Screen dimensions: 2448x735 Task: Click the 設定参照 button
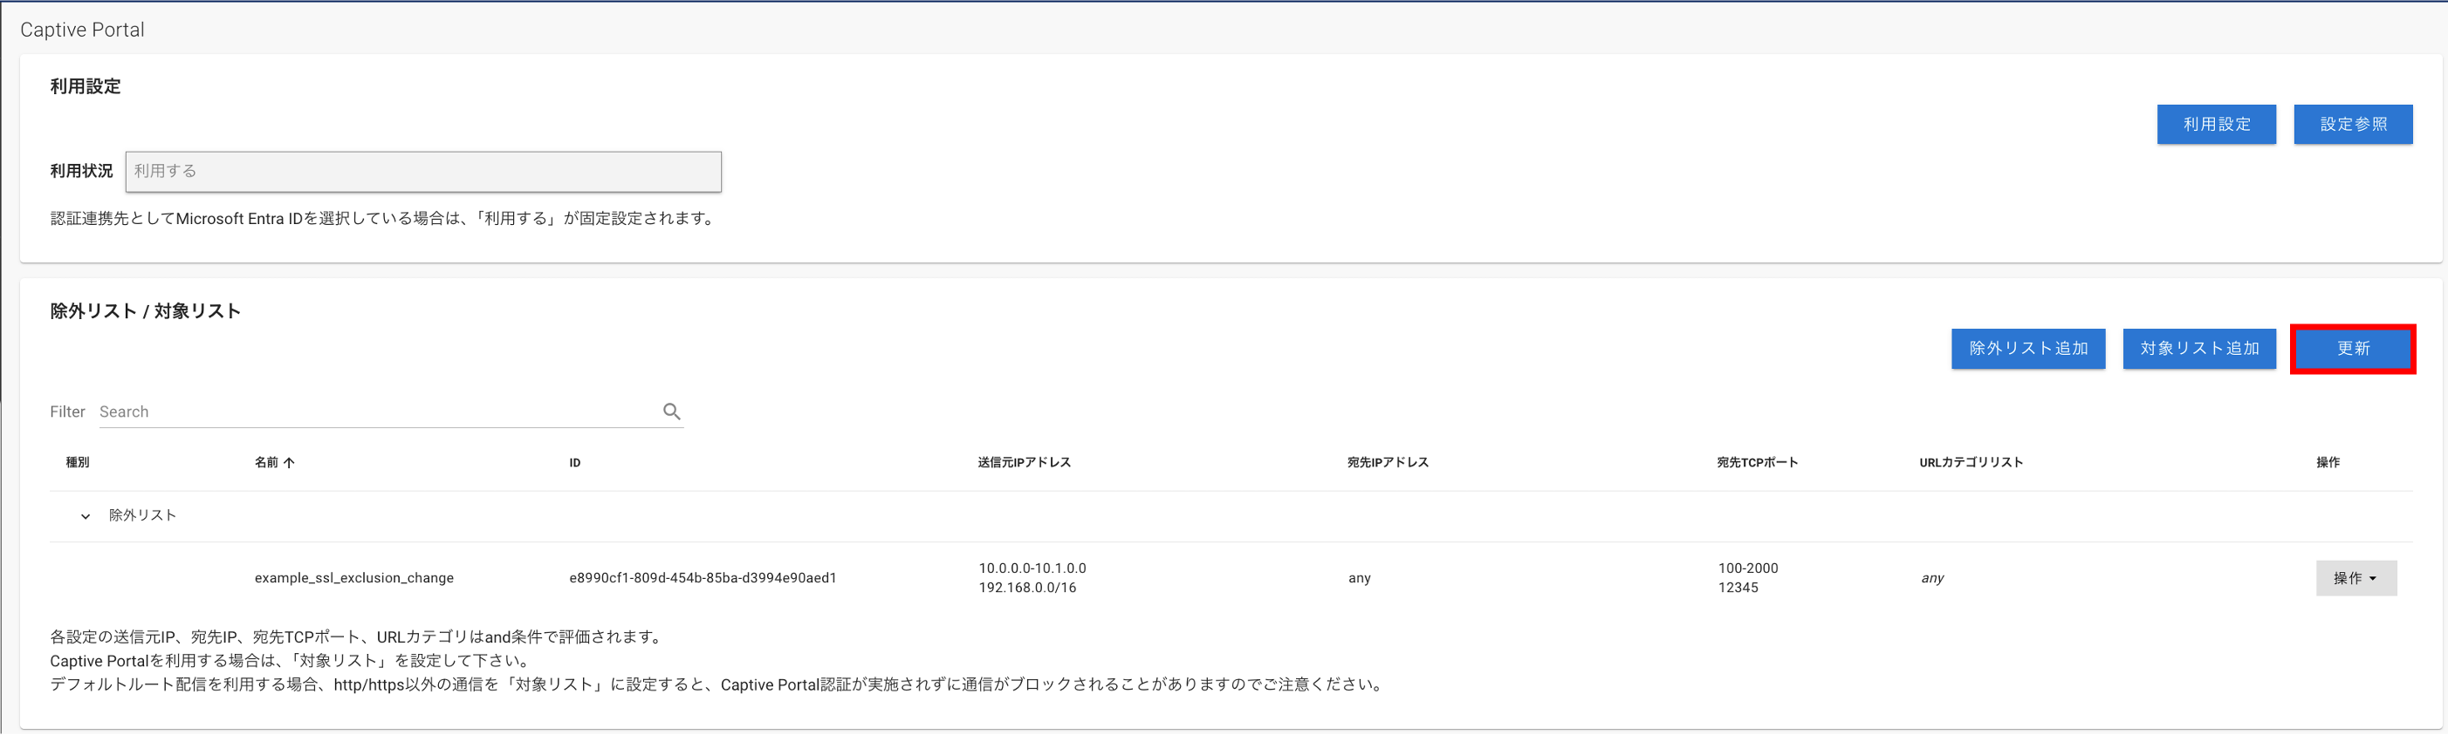(2353, 125)
